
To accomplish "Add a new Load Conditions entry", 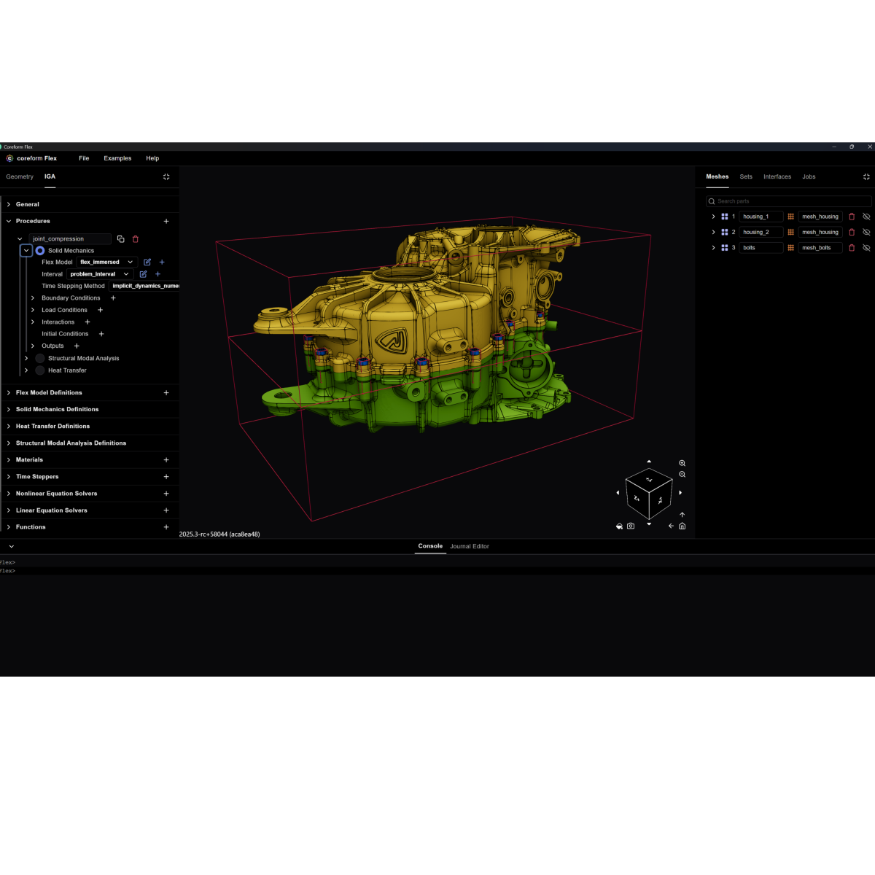I will (101, 310).
